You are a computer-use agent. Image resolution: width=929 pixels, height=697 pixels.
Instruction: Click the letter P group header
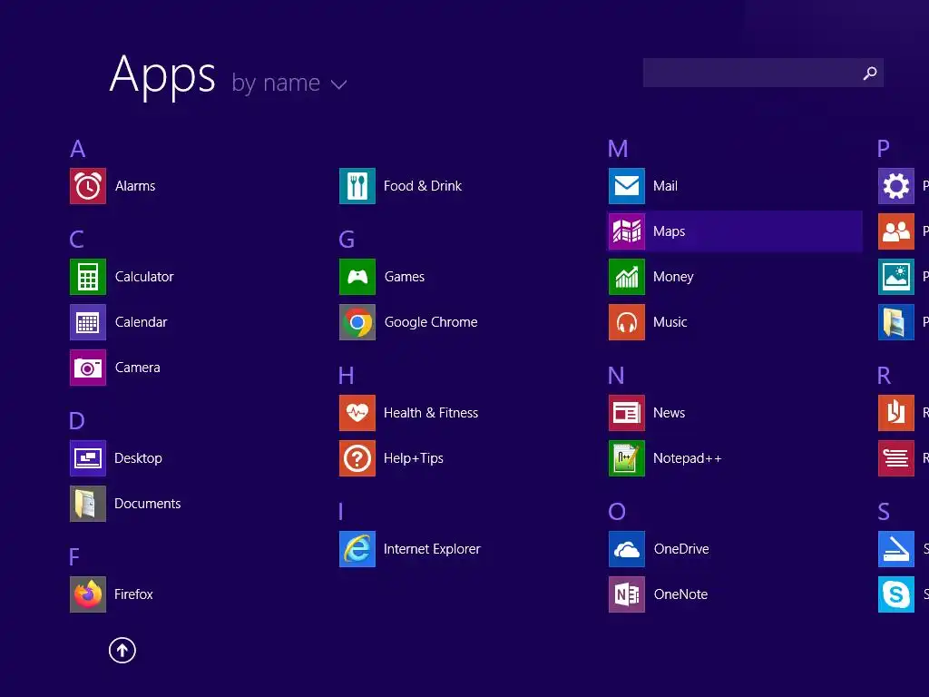[884, 149]
